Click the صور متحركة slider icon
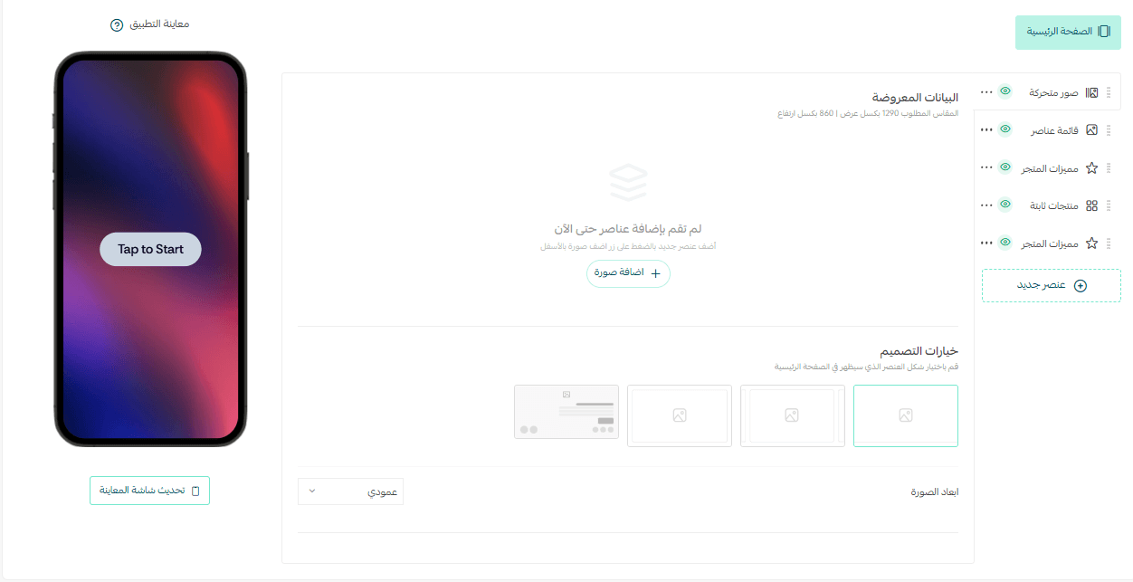Viewport: 1133px width, 582px height. [1091, 92]
